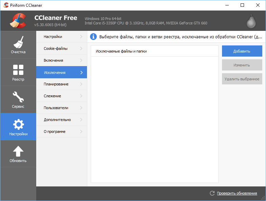Viewport: 266px width, 201px height.
Task: Click the Удалить выбранное button
Action: click(242, 79)
